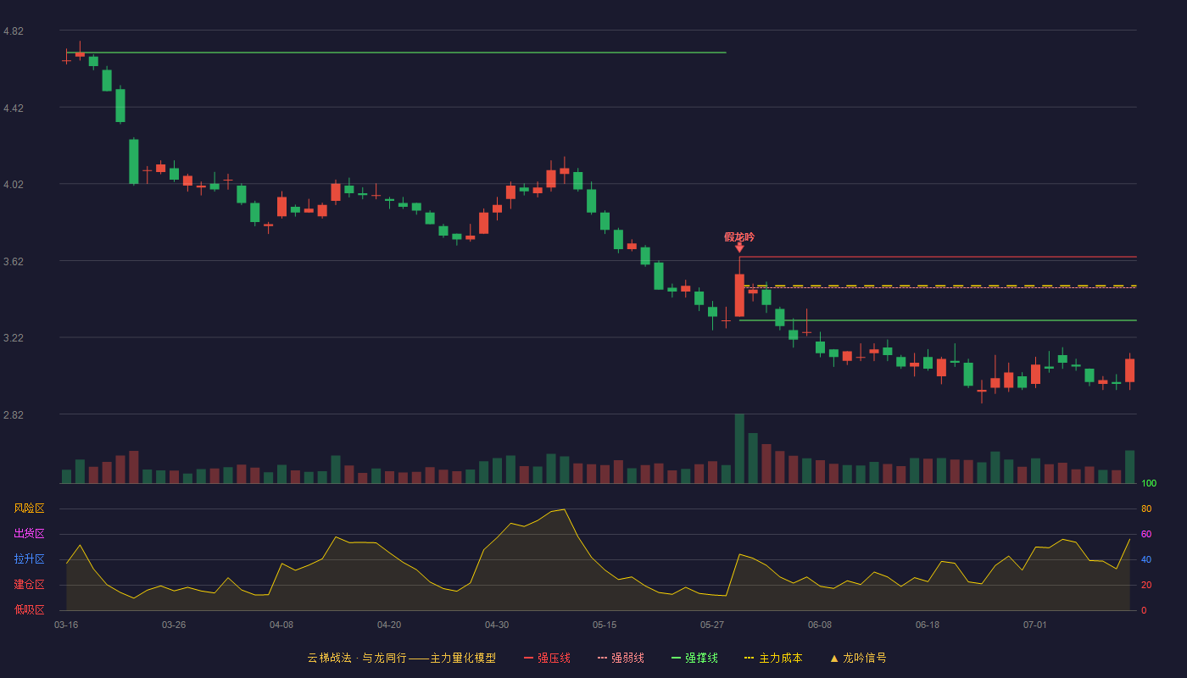Click the 03-26 date label
Image resolution: width=1187 pixels, height=678 pixels.
point(174,625)
